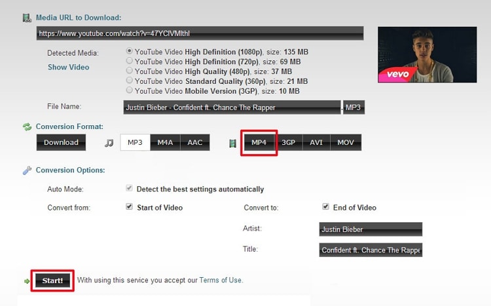
Task: Choose the AAC conversion format
Action: (x=195, y=142)
